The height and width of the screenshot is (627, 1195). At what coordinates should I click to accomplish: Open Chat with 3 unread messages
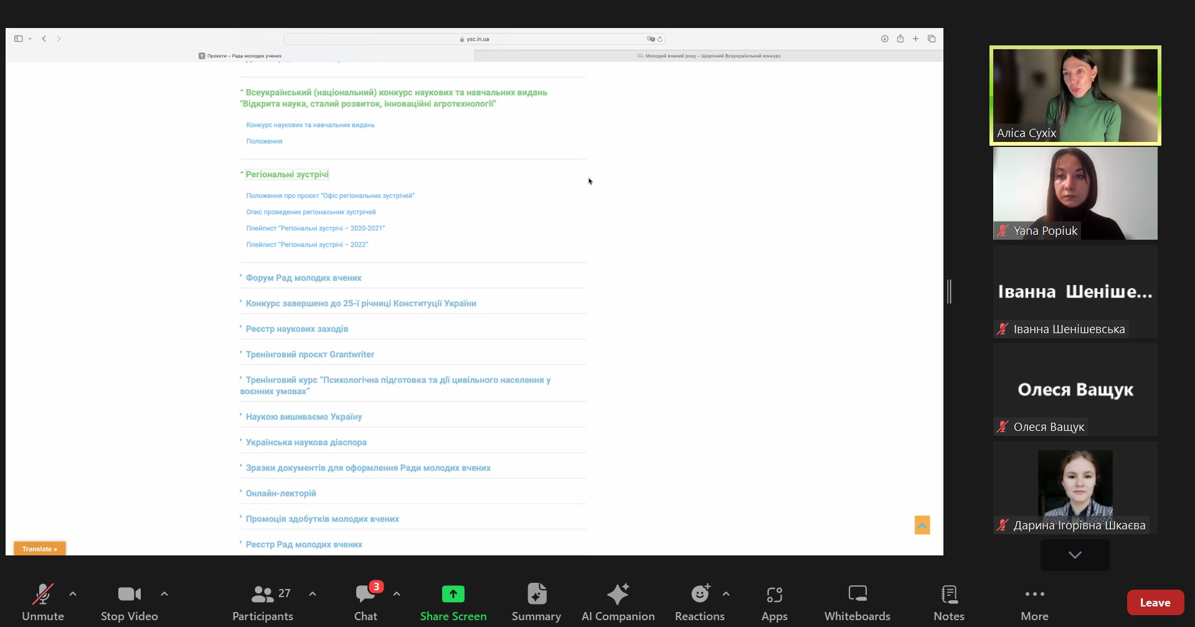pyautogui.click(x=366, y=602)
